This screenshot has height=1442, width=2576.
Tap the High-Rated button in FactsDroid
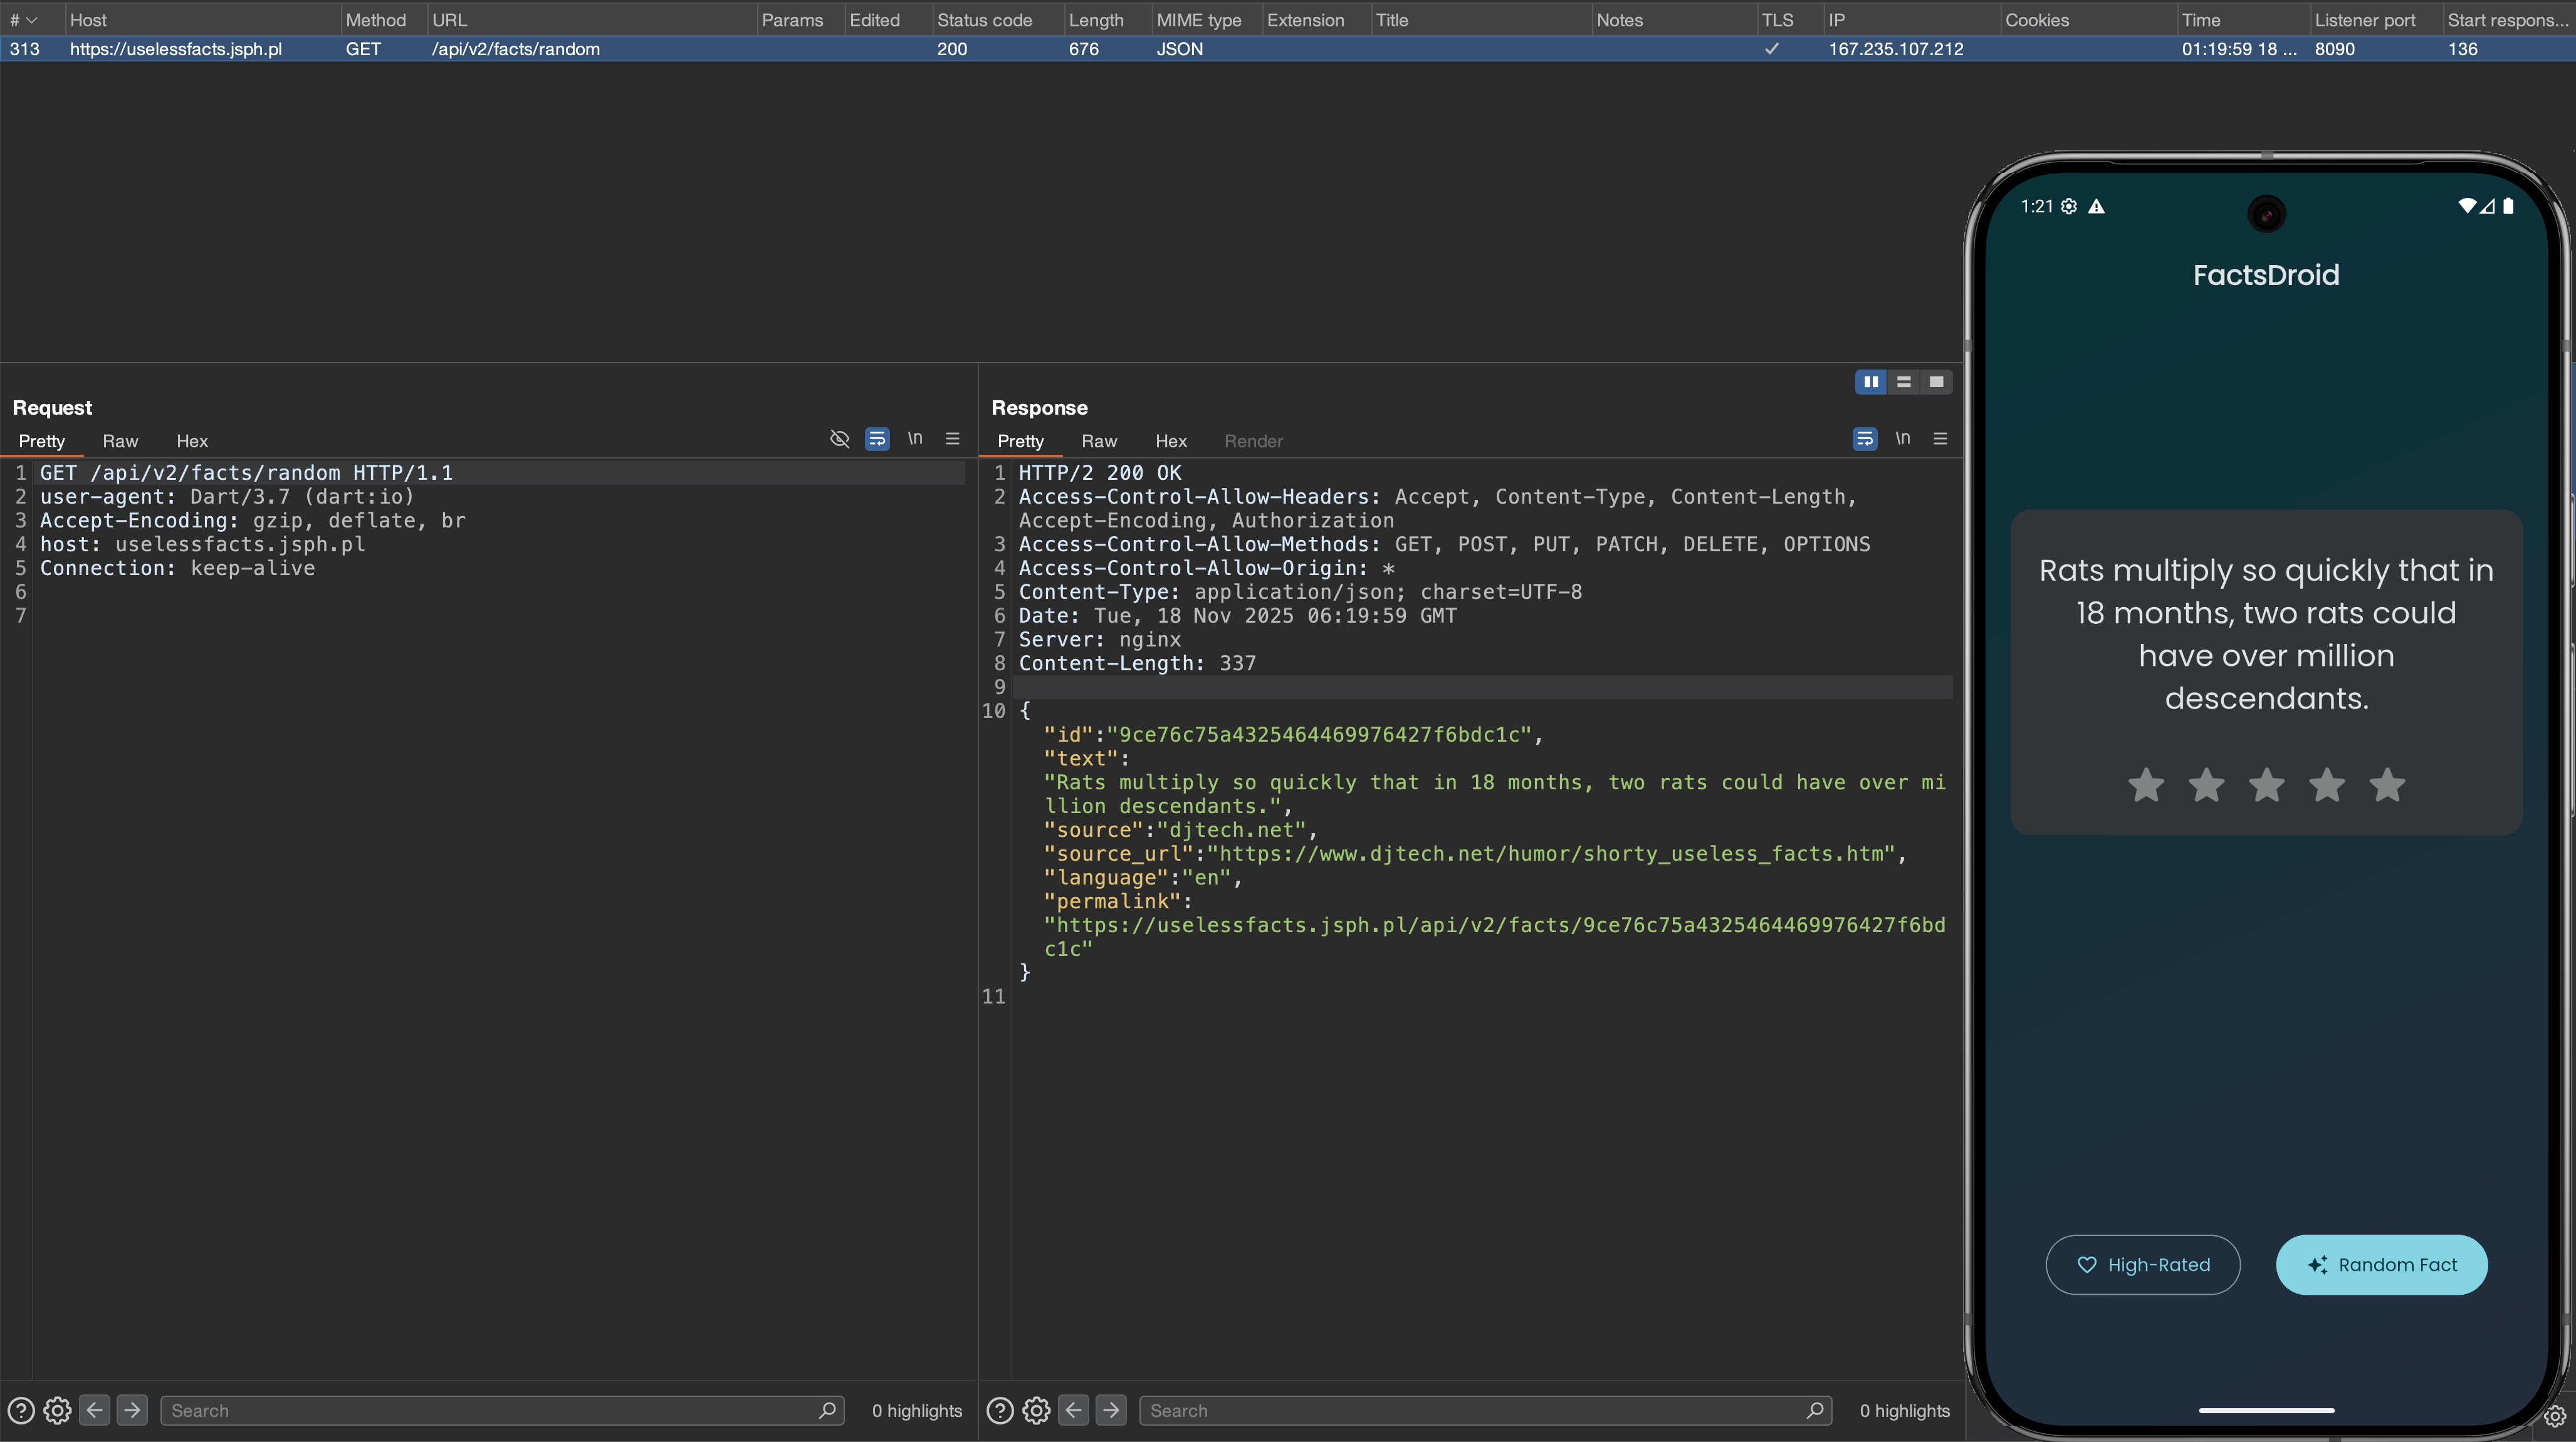(2143, 1264)
